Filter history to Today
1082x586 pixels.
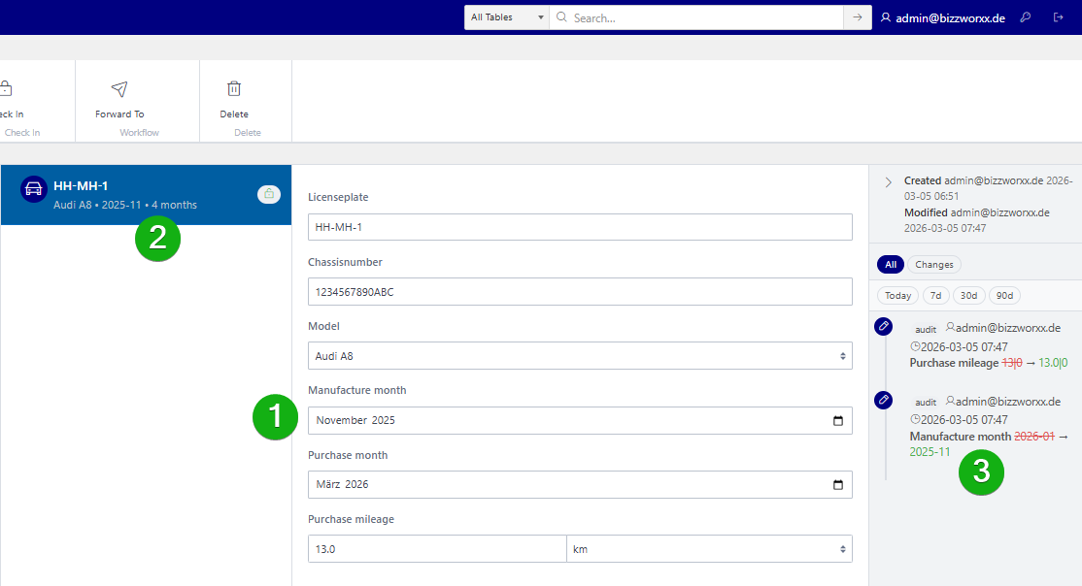tap(897, 296)
